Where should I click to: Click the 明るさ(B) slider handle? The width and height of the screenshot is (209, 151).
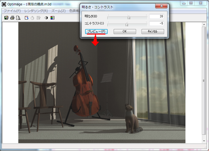click(129, 17)
